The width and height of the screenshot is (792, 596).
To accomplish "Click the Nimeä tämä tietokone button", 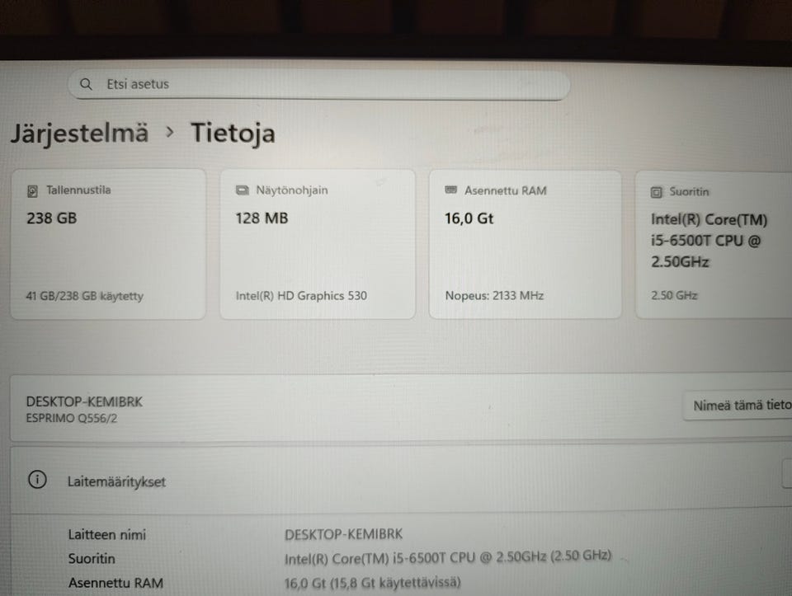I will (738, 406).
